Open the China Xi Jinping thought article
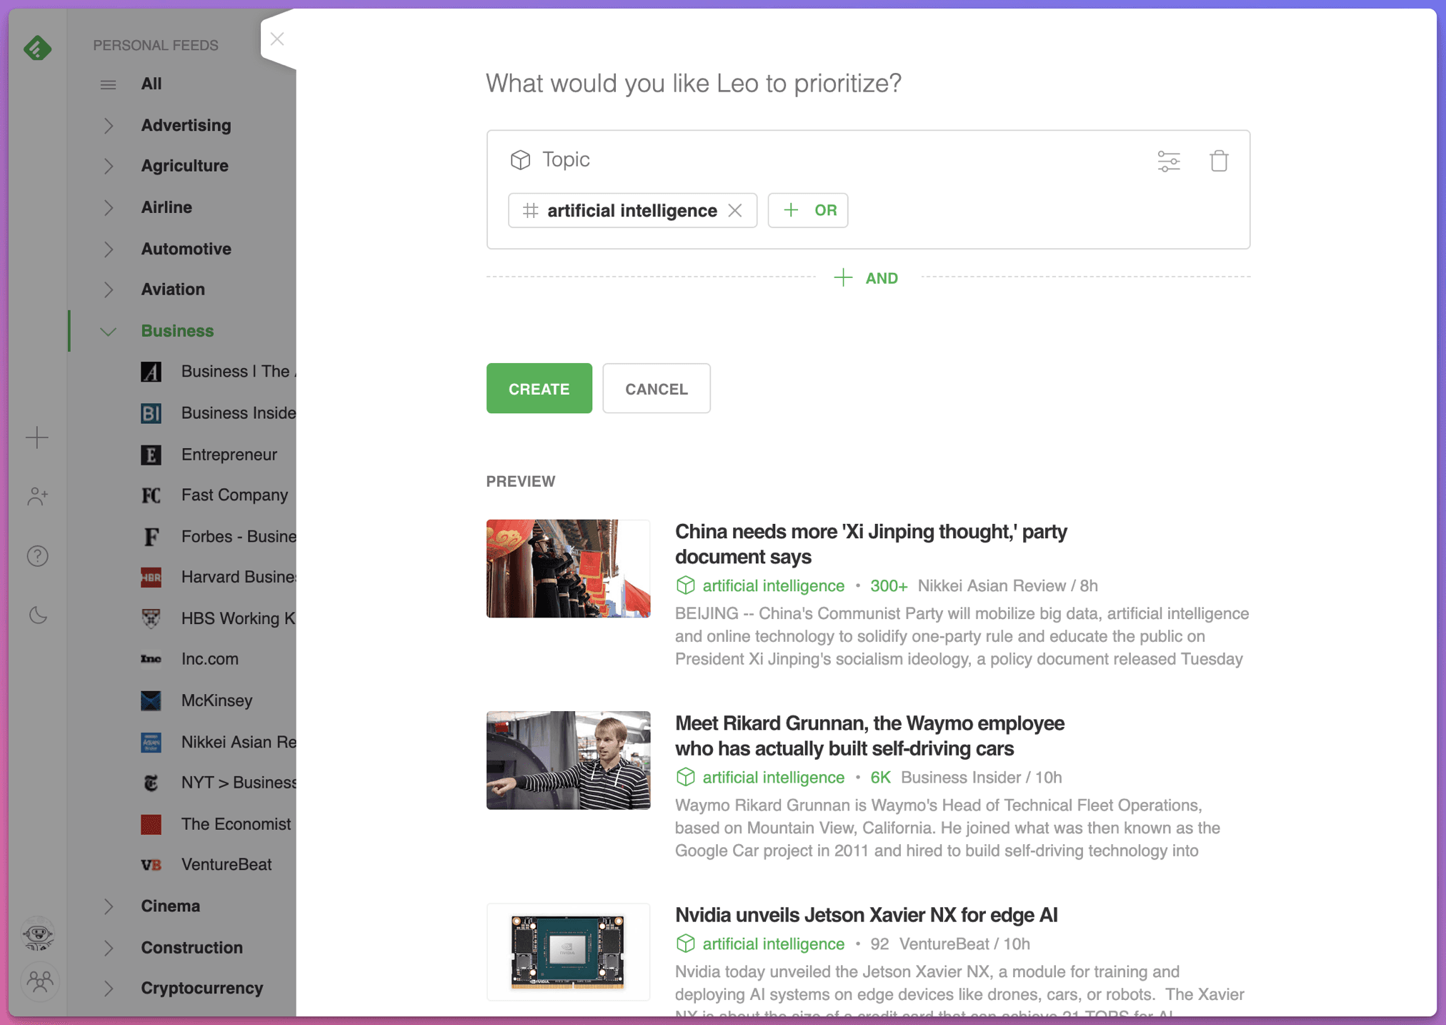Screen dimensions: 1446x1025 coord(871,544)
